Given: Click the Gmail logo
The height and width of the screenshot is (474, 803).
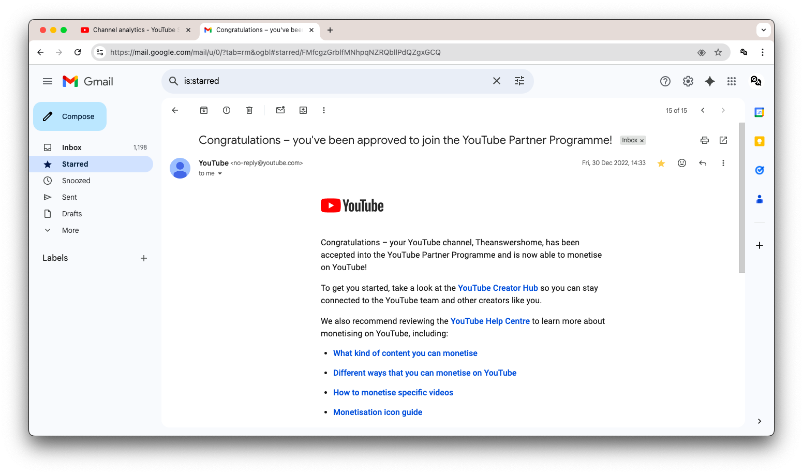Looking at the screenshot, I should click(x=88, y=81).
